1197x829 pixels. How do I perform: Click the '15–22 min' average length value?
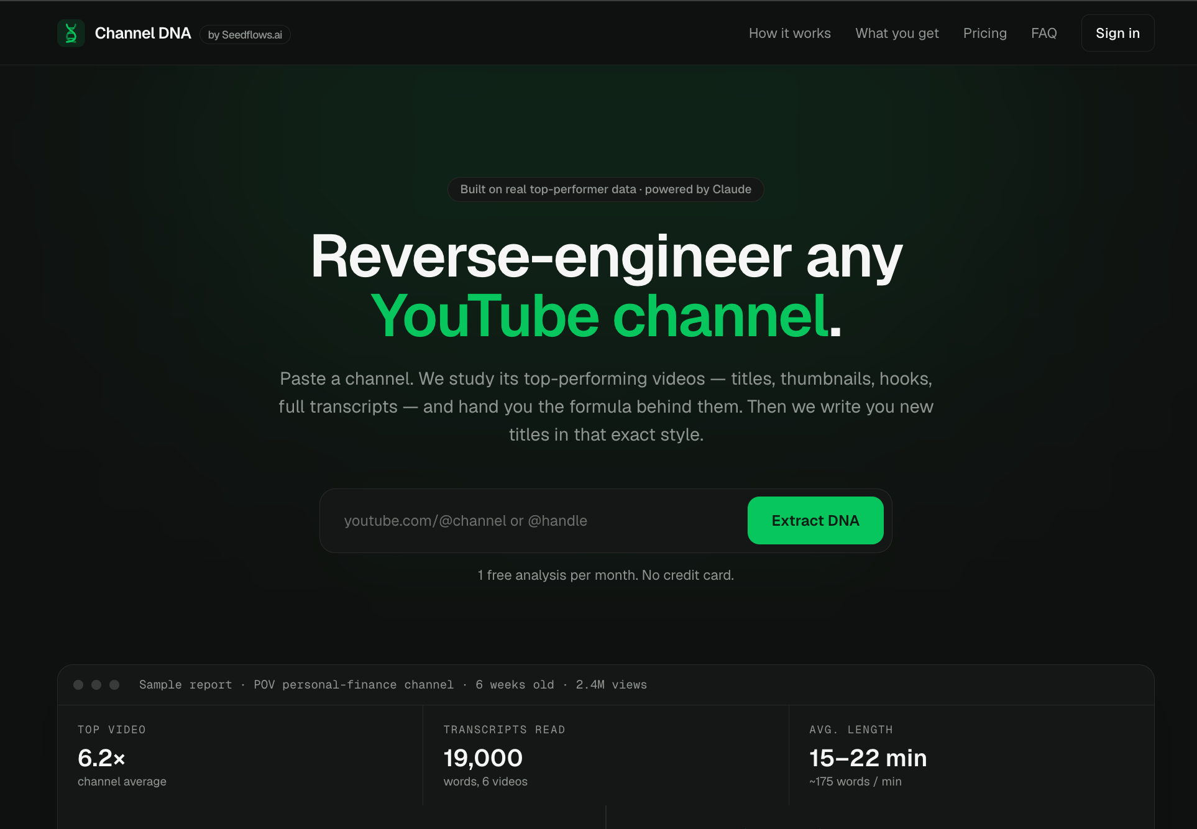(868, 758)
